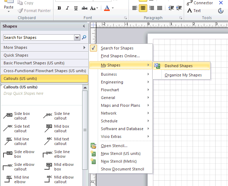Collapse the Shapes pane

point(84,26)
